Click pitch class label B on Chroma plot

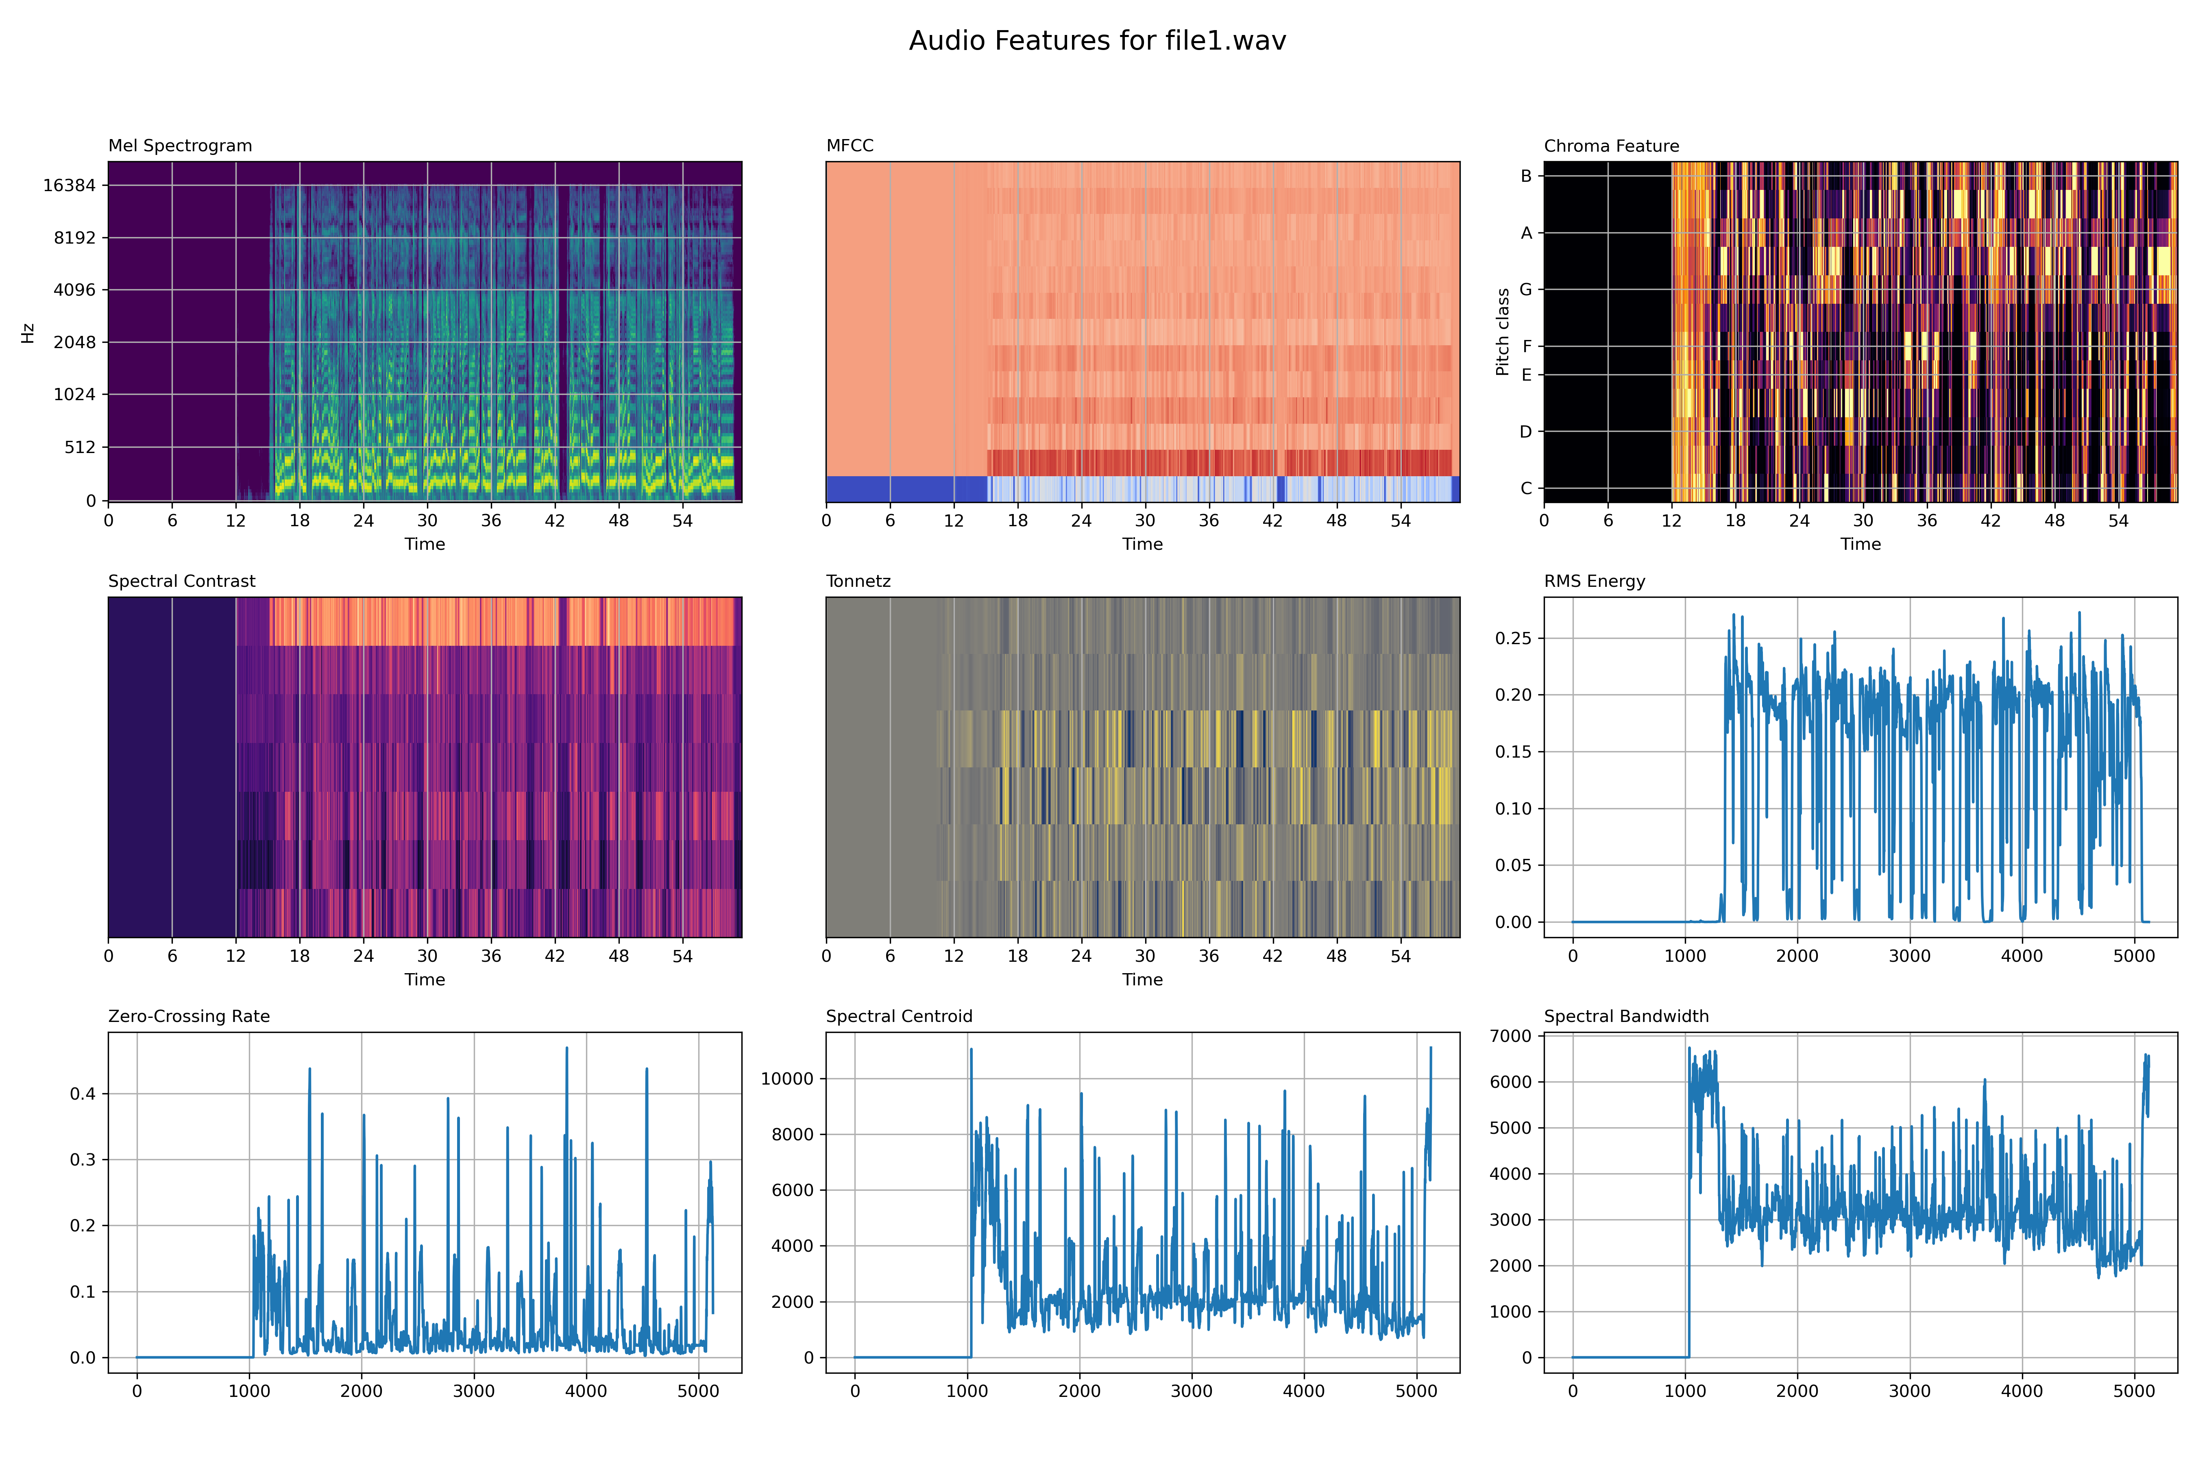[1527, 176]
